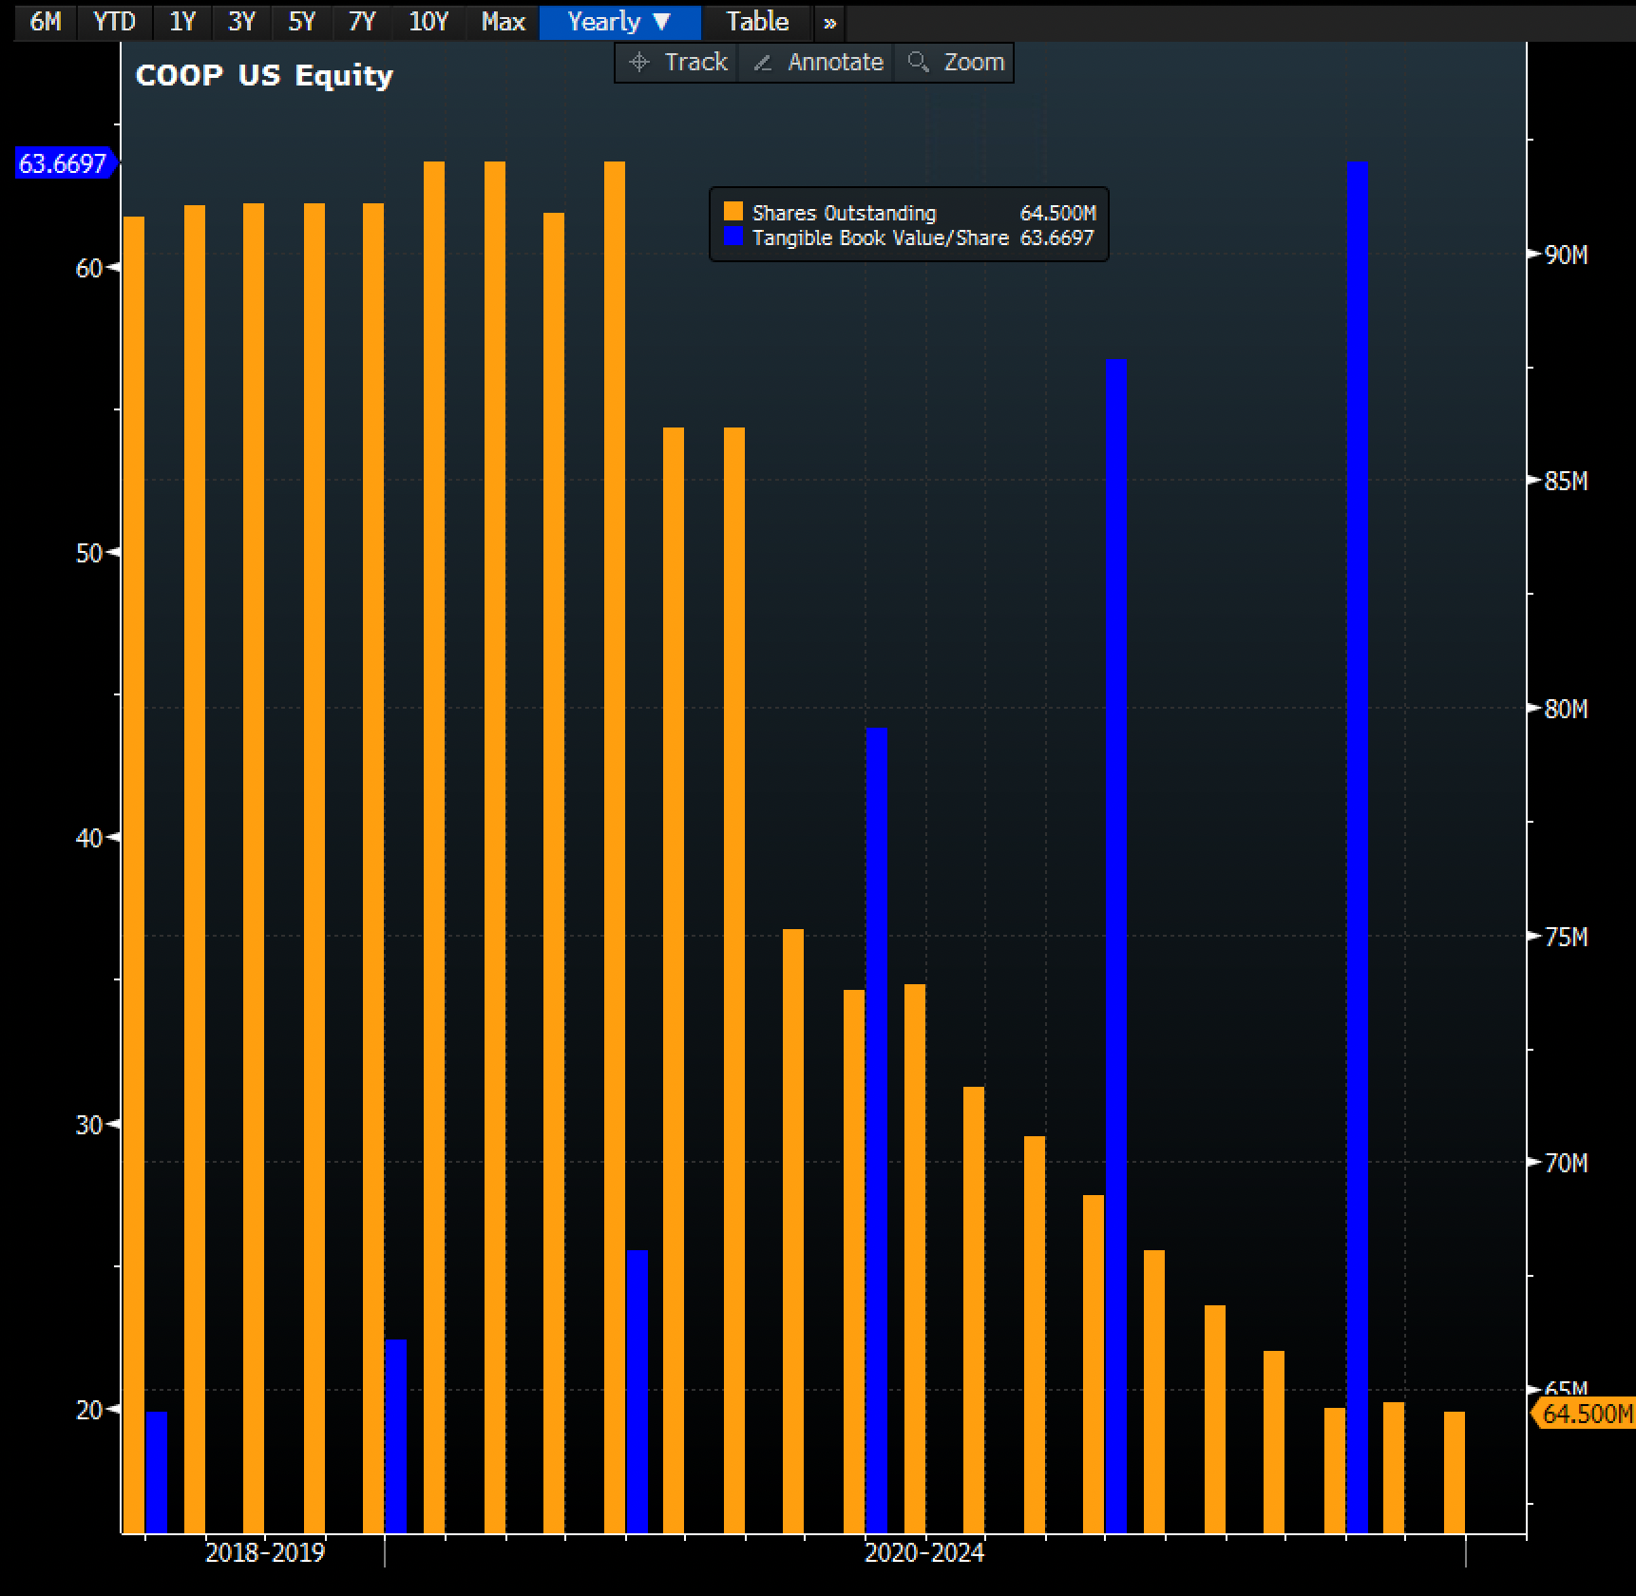The image size is (1636, 1596).
Task: Select the 6M time range tab
Action: pos(46,21)
